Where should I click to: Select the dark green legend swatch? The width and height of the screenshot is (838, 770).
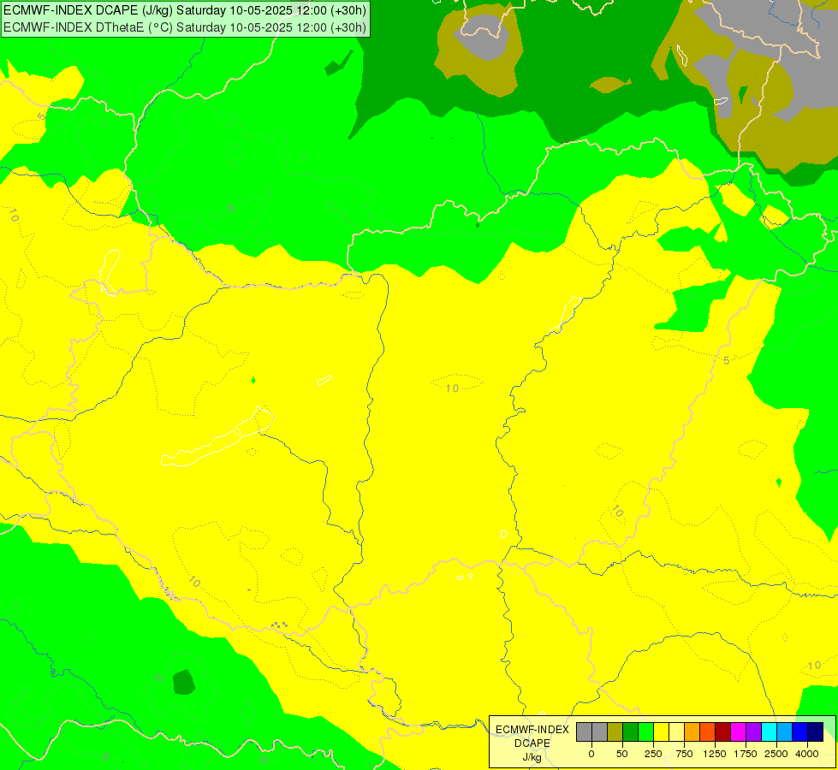point(631,732)
